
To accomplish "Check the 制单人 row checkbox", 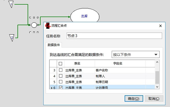I will point(61,76).
